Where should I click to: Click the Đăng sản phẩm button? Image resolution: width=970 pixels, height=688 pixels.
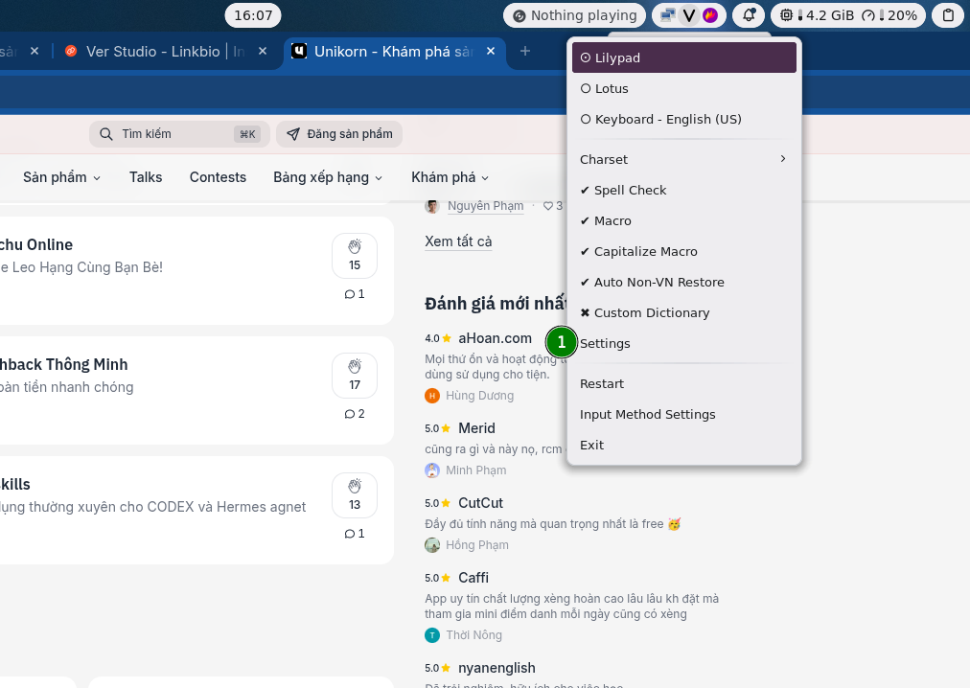pyautogui.click(x=339, y=134)
